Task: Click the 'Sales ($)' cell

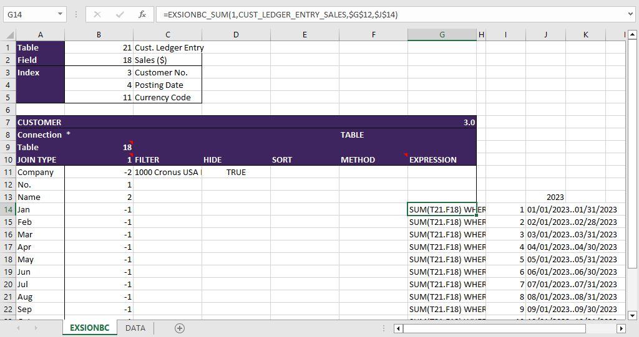Action: tap(167, 60)
